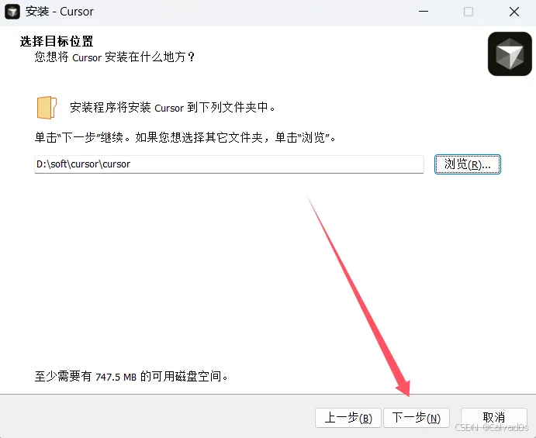Screen dimensions: 536x438
Task: Click the install path field D:\soft\cursor\cursor
Action: point(229,164)
